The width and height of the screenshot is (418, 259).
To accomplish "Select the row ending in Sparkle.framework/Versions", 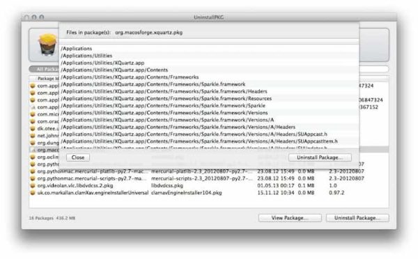I will point(209,113).
